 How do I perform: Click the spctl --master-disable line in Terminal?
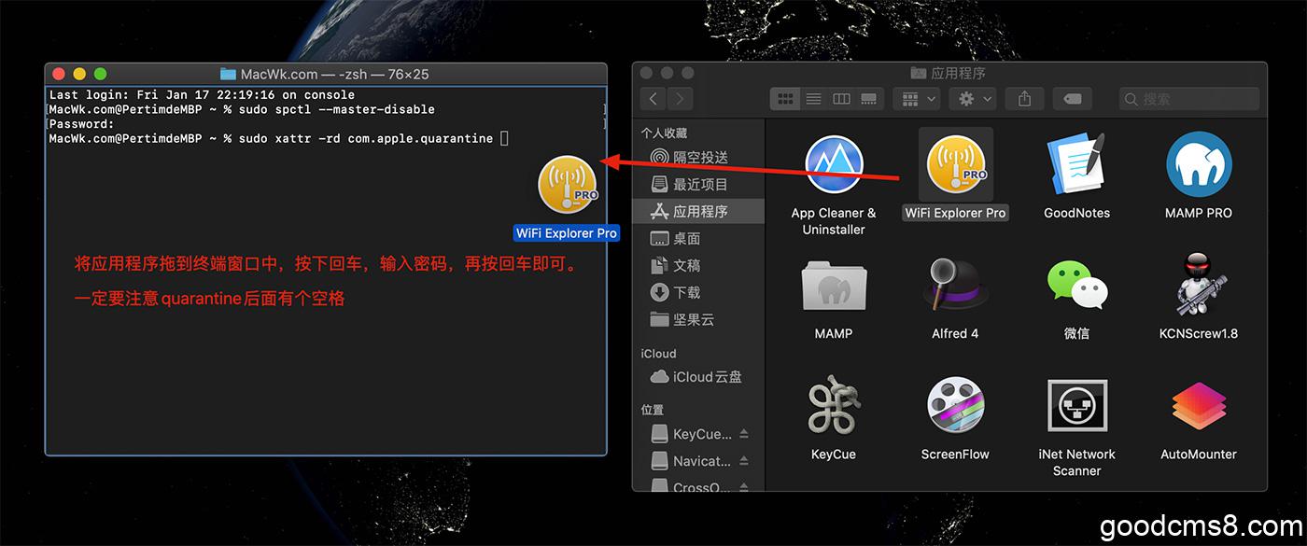click(x=242, y=109)
